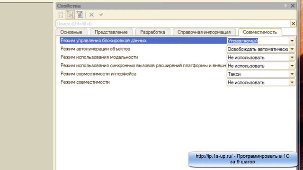Cancel property edit with the X icon
303x170 pixels.
click(91, 15)
